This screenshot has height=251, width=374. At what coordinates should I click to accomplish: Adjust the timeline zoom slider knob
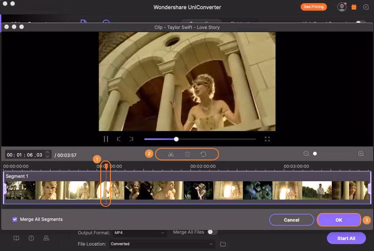pyautogui.click(x=315, y=154)
